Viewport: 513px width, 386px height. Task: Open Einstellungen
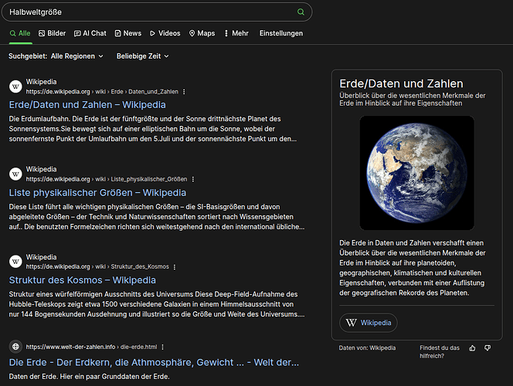coord(281,33)
